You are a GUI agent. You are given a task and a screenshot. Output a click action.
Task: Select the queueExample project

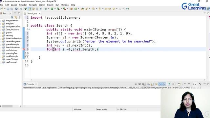pos(12,45)
